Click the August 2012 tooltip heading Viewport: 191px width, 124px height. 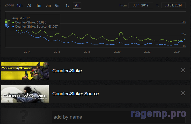pyautogui.click(x=21, y=18)
